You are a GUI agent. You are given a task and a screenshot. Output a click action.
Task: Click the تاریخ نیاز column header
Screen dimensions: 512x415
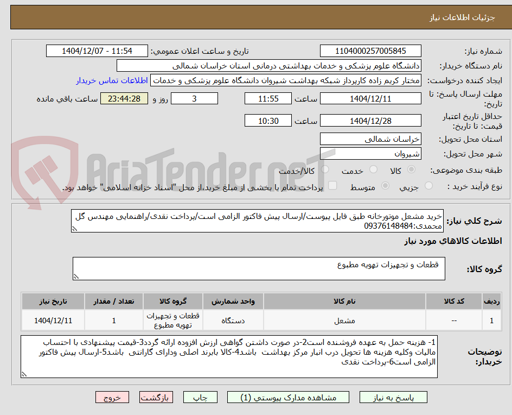(53, 301)
